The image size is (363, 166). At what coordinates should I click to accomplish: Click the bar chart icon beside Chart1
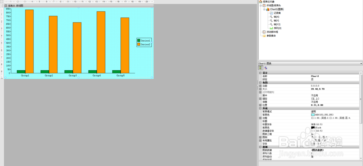(268, 9)
